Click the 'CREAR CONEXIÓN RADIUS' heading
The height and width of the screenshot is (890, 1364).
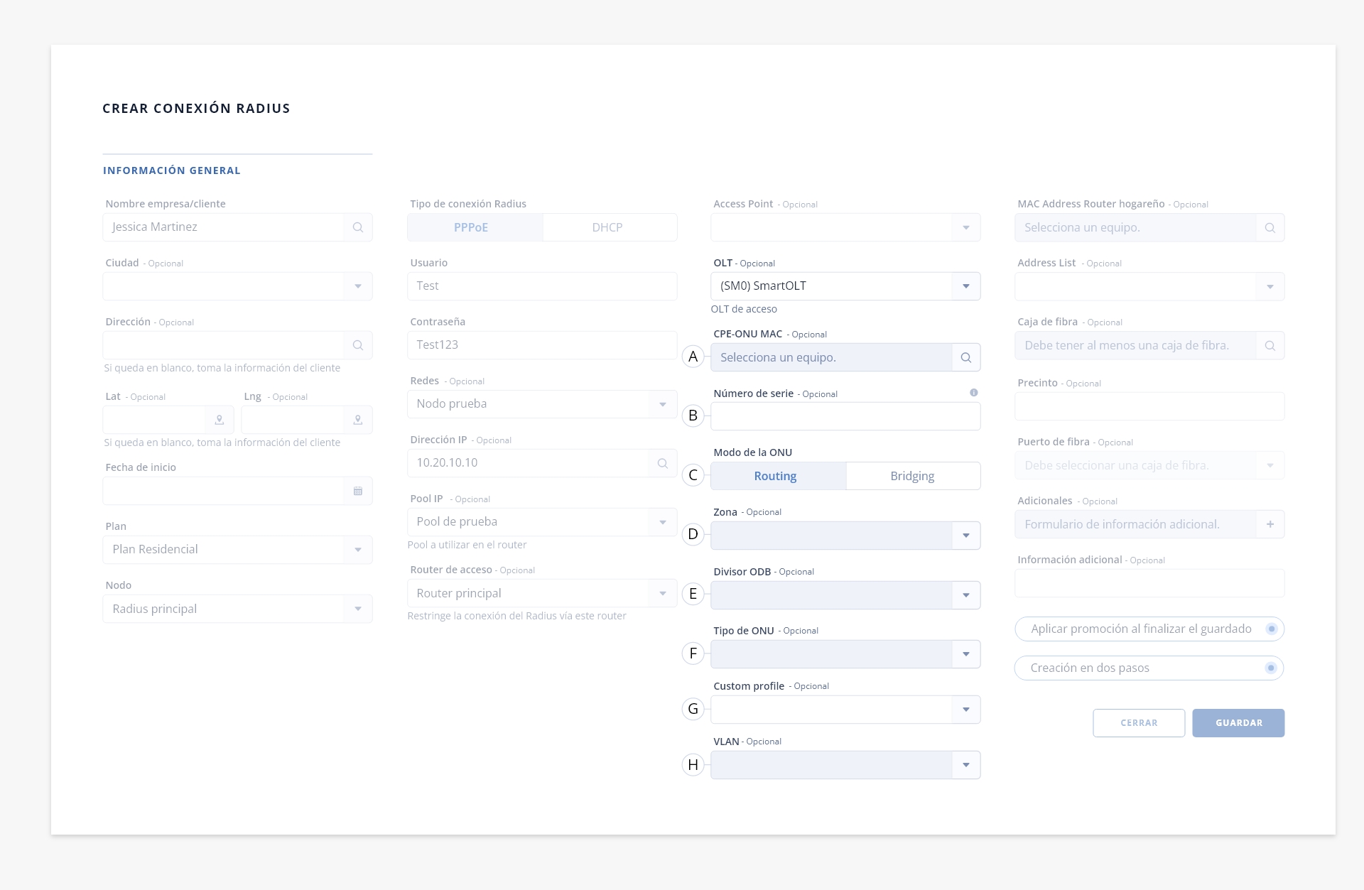tap(196, 109)
